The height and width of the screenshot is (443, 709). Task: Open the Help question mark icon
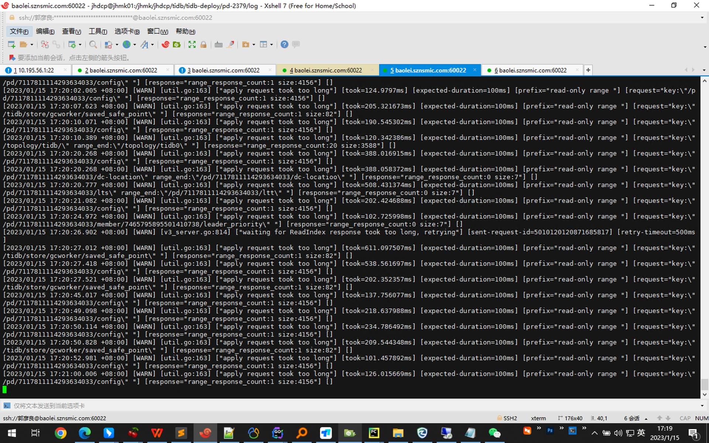(284, 45)
